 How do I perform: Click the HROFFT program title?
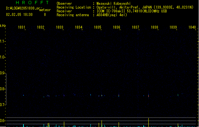click(x=32, y=3)
